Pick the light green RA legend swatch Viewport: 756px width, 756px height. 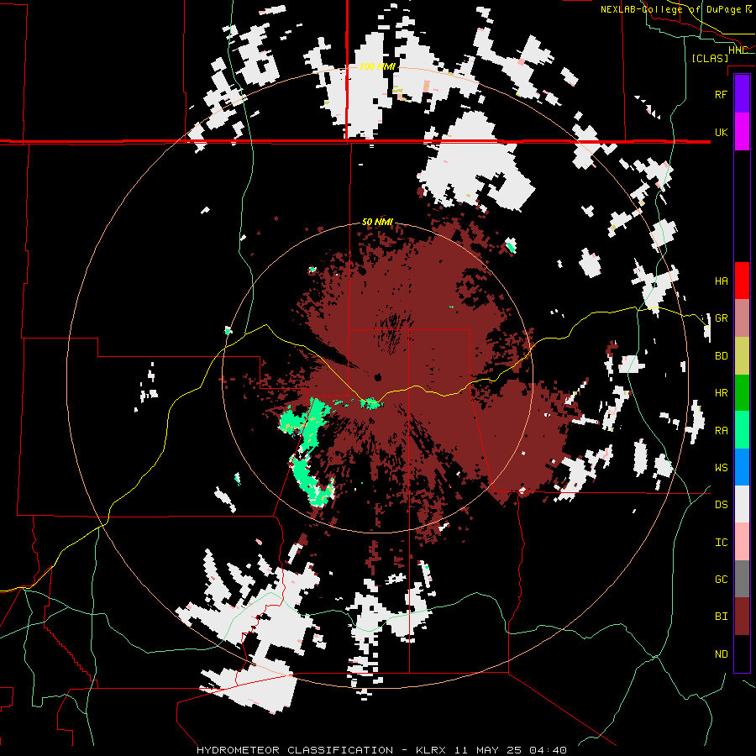(742, 430)
